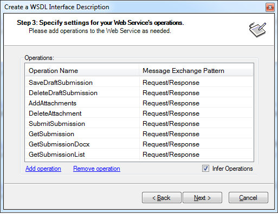
Task: Click the Add operation link
Action: click(43, 169)
